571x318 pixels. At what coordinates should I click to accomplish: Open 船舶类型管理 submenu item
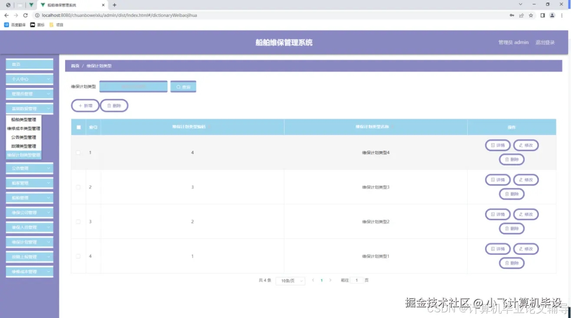[x=23, y=120]
